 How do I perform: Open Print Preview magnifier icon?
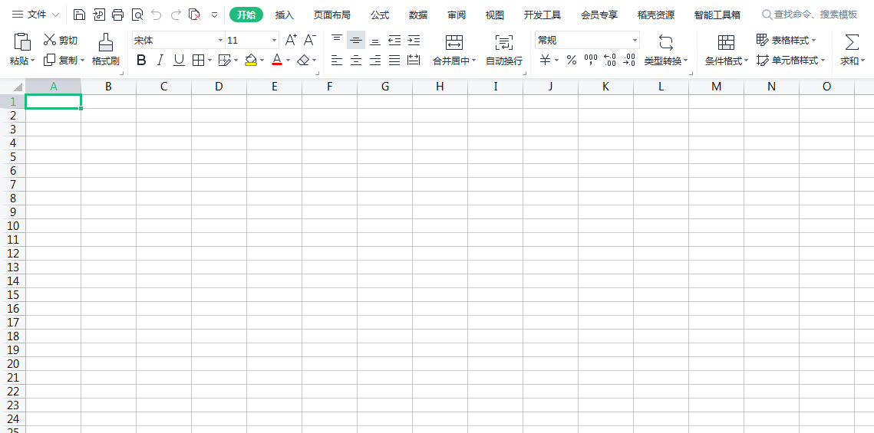coord(137,15)
